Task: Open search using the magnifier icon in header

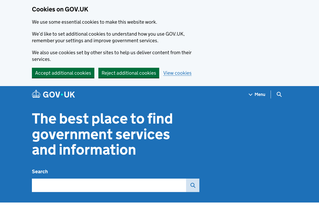Action: pyautogui.click(x=279, y=94)
